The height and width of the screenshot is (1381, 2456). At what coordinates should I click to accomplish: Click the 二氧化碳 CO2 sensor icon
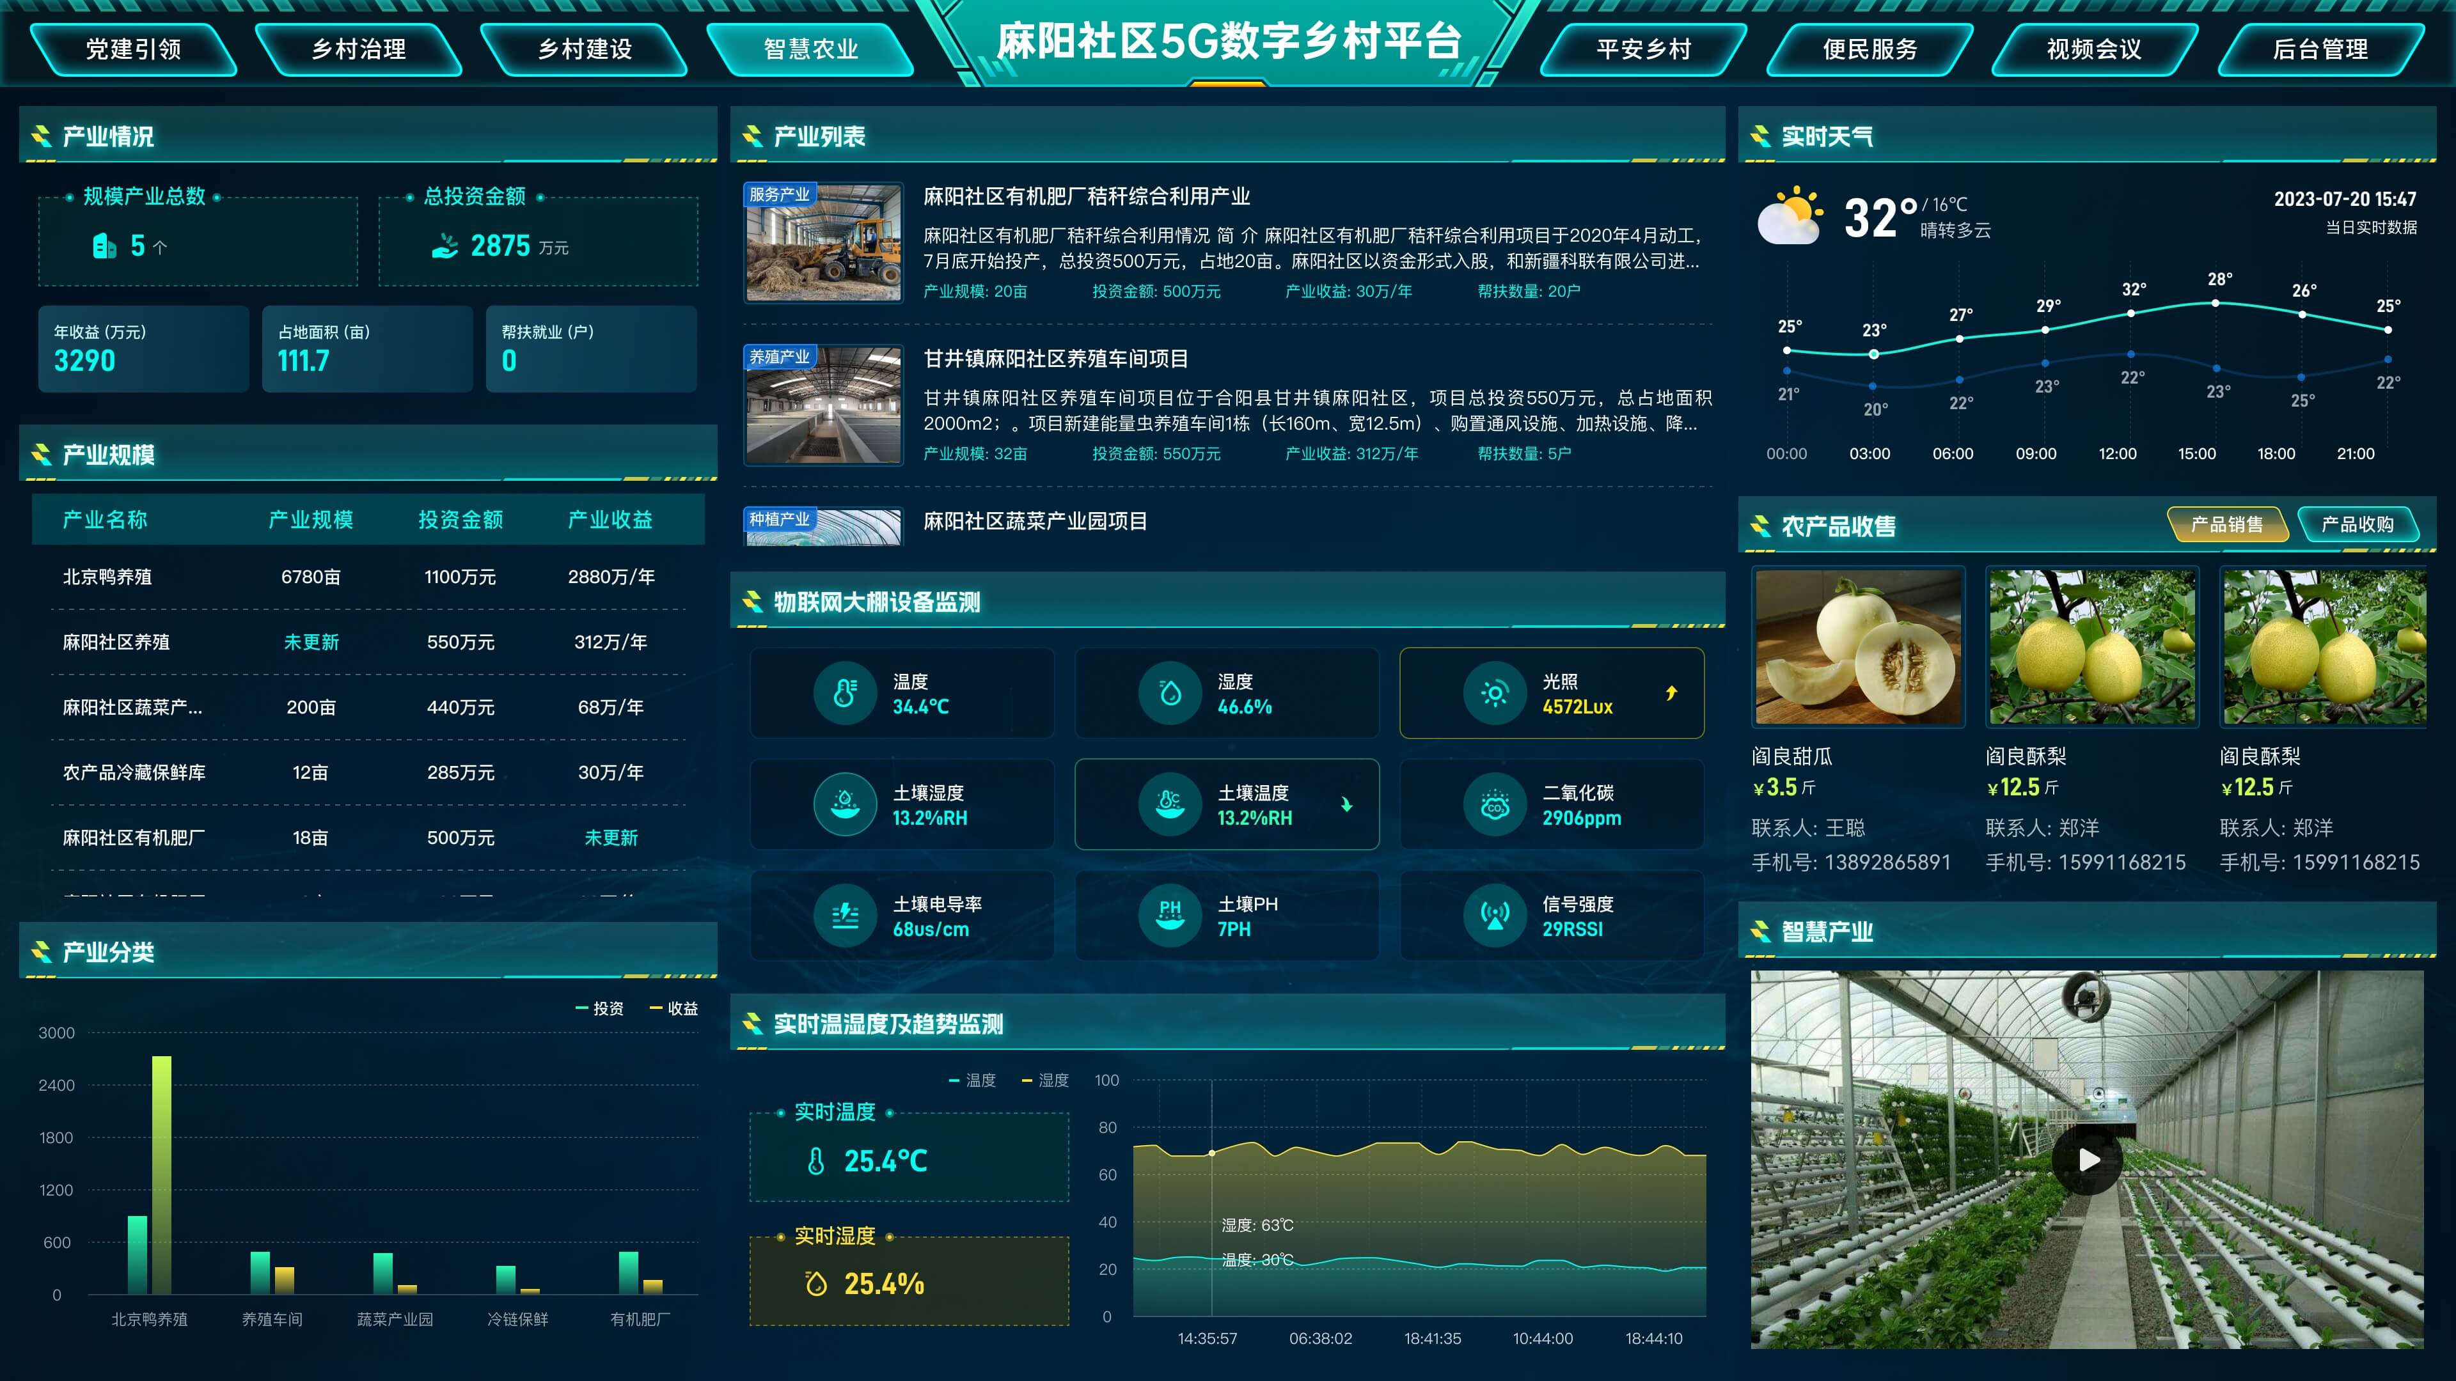pyautogui.click(x=1495, y=804)
